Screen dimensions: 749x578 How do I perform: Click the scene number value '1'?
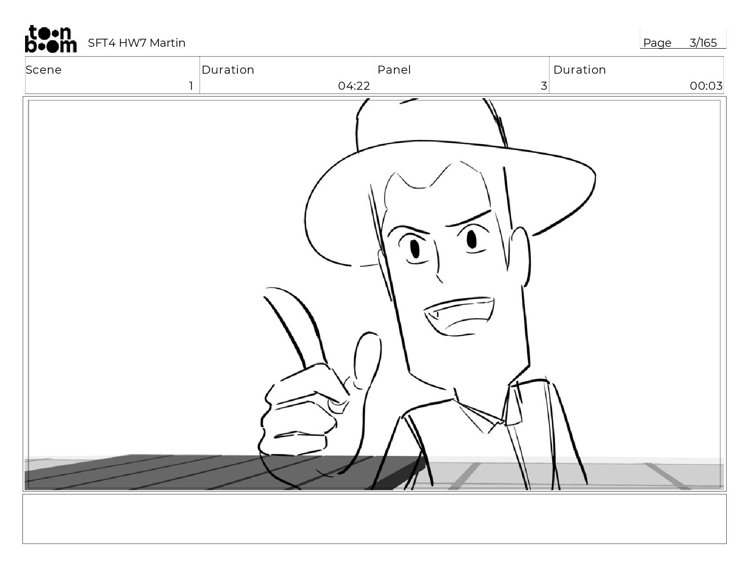pyautogui.click(x=191, y=86)
